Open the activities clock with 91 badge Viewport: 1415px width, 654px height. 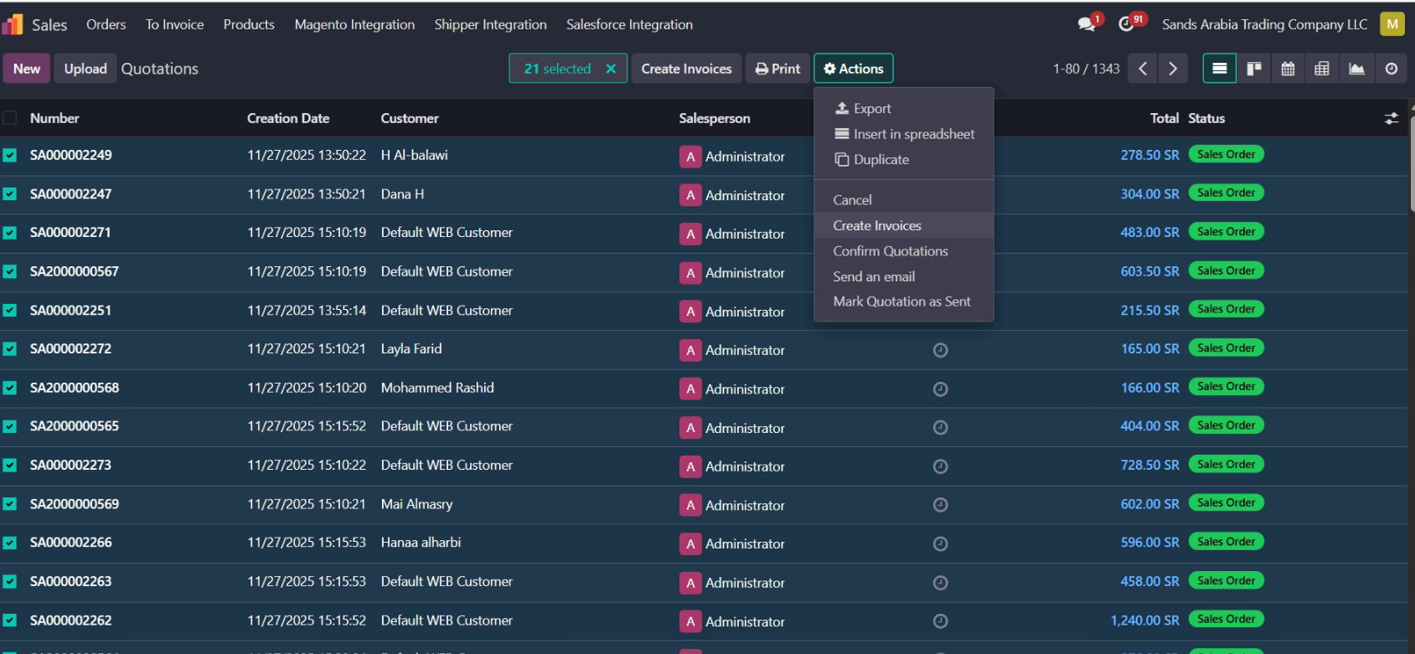1127,24
